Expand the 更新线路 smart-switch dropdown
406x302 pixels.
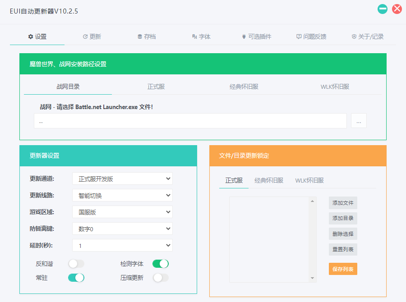(122, 195)
